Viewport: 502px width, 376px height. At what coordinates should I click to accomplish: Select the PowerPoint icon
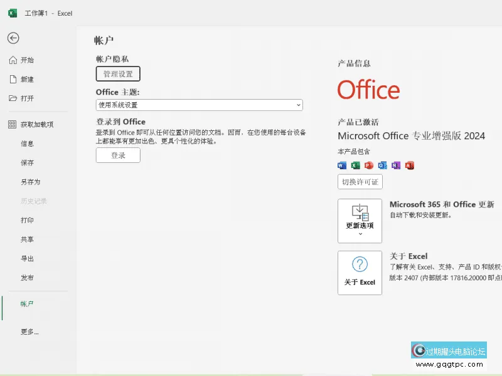369,165
